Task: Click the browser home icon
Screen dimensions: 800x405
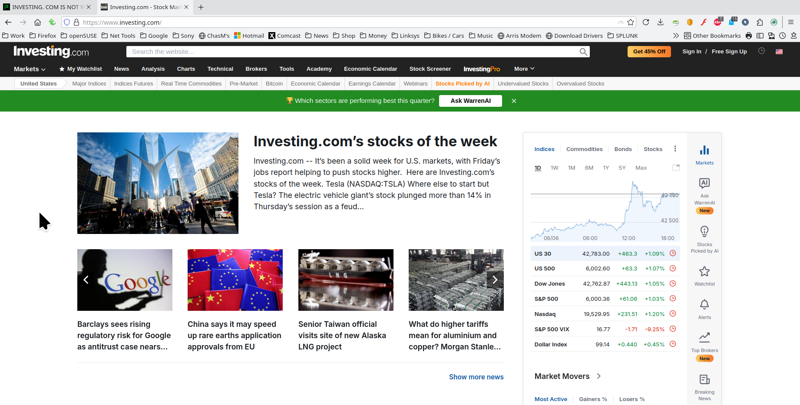Action: [x=37, y=22]
